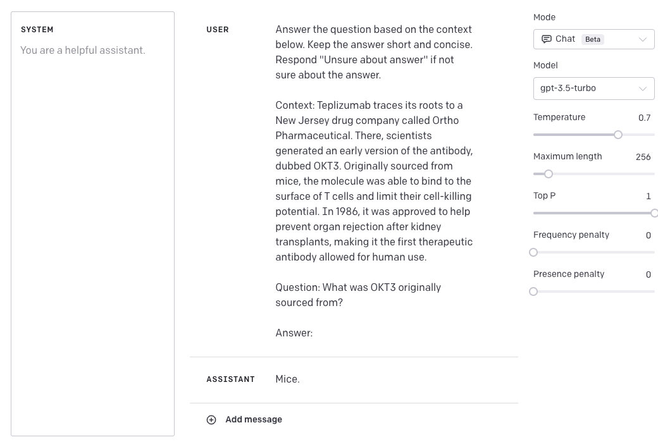The image size is (658, 442).
Task: Open the gpt-3.5-turbo model selector
Action: tap(585, 89)
